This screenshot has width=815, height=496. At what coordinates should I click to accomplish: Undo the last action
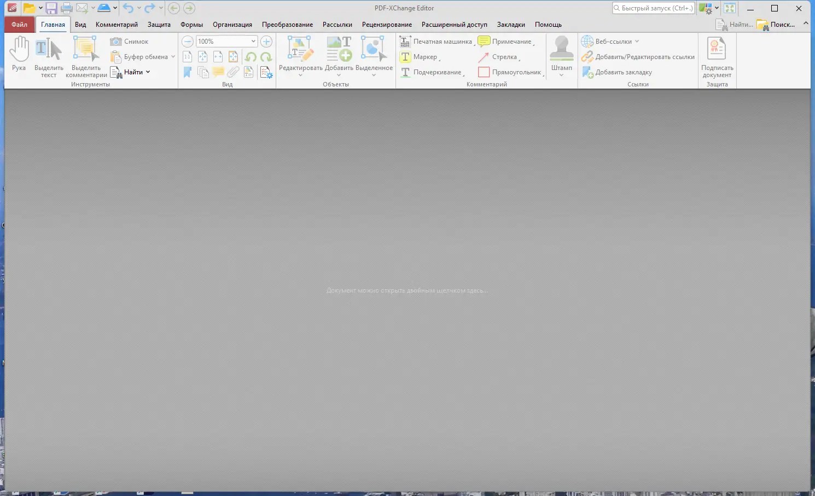click(x=128, y=8)
